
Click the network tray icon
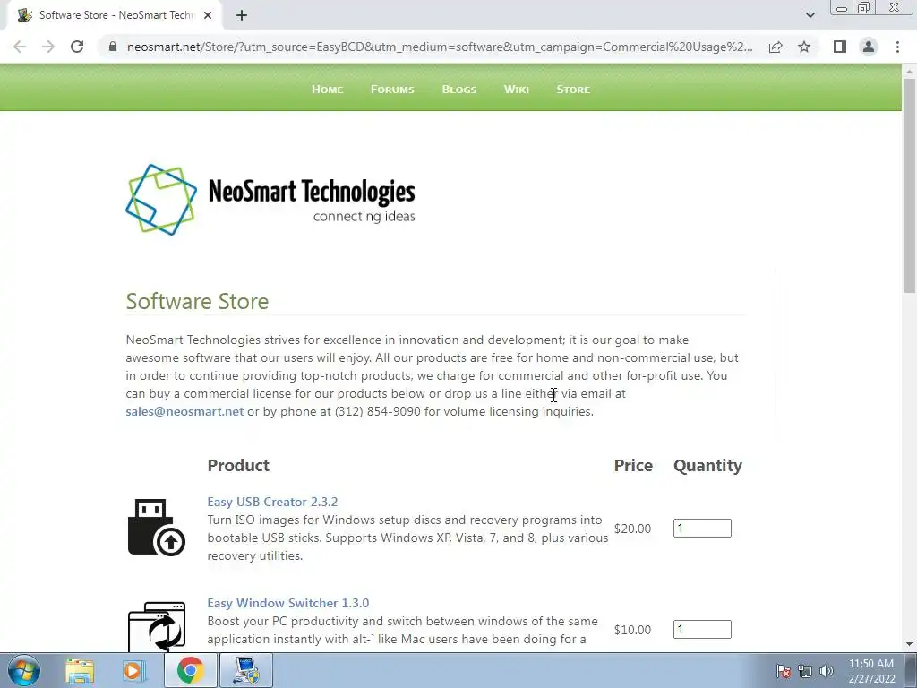pyautogui.click(x=805, y=671)
